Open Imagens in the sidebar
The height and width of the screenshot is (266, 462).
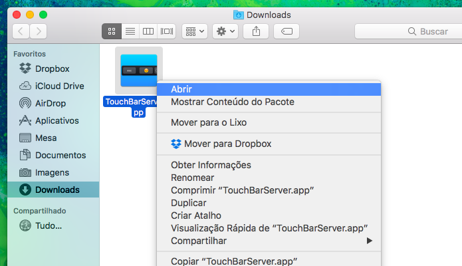(x=53, y=172)
